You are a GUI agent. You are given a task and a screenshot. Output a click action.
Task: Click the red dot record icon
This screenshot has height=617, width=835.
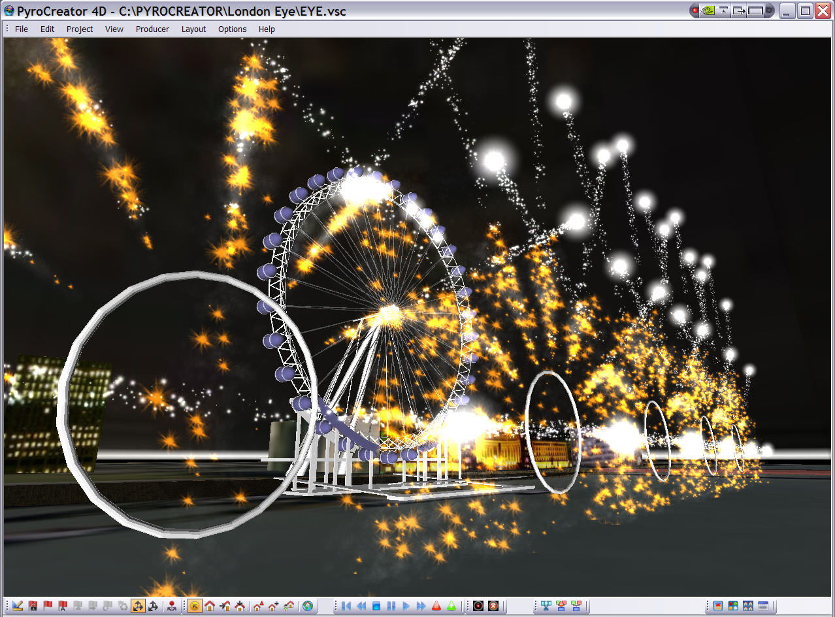[478, 606]
